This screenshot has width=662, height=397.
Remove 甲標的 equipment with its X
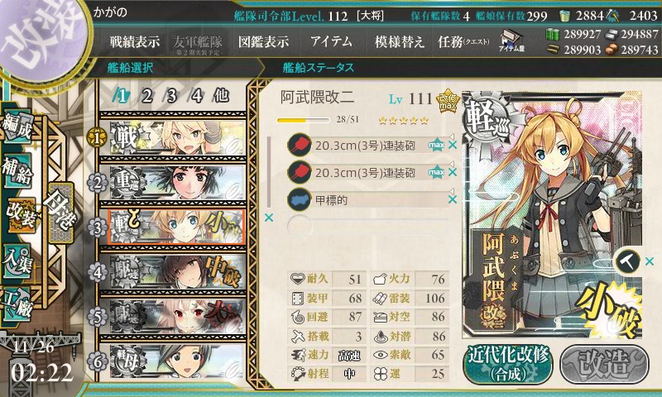pyautogui.click(x=453, y=199)
